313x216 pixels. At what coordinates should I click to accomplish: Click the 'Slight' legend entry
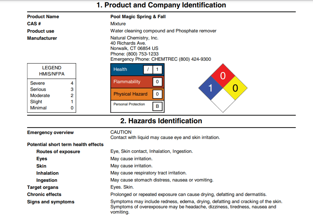pos(36,102)
